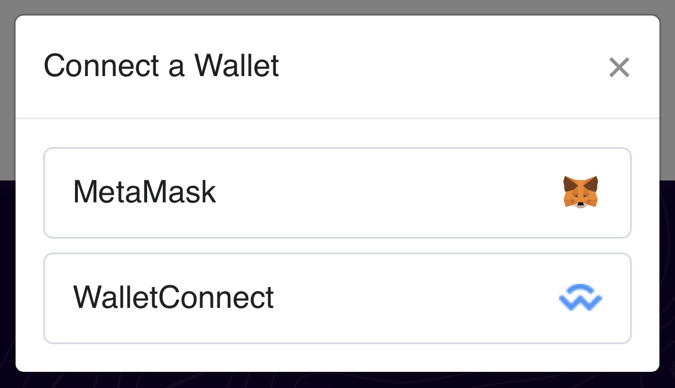Click the blank header area beside the title

[438, 66]
